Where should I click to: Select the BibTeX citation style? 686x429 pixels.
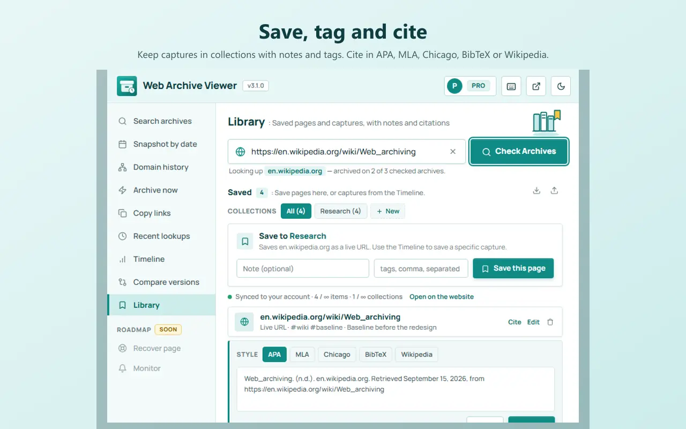tap(376, 354)
